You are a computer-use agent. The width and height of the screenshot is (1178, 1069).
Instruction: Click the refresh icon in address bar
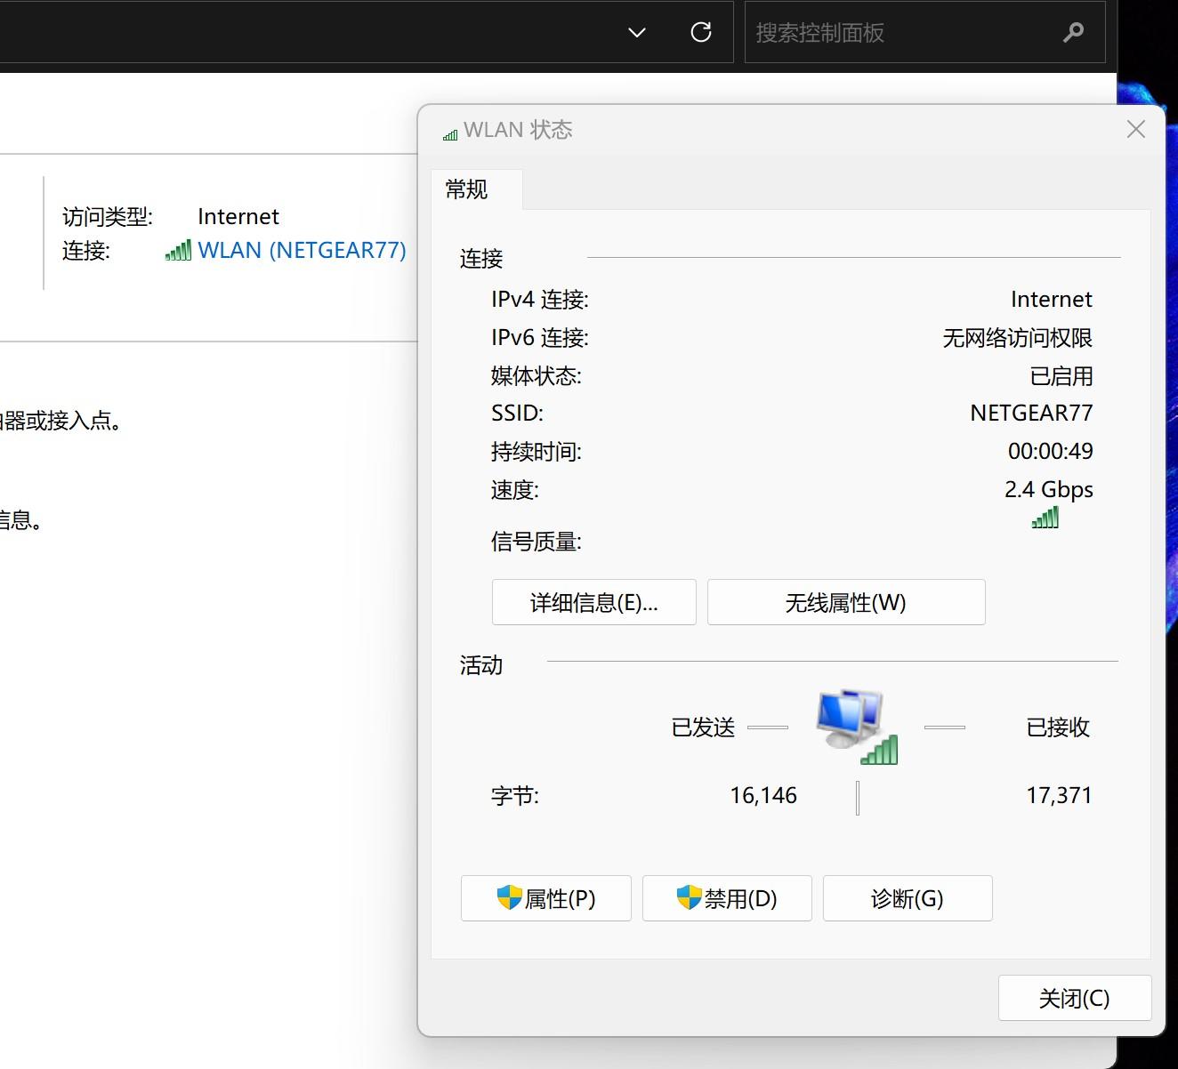[701, 32]
